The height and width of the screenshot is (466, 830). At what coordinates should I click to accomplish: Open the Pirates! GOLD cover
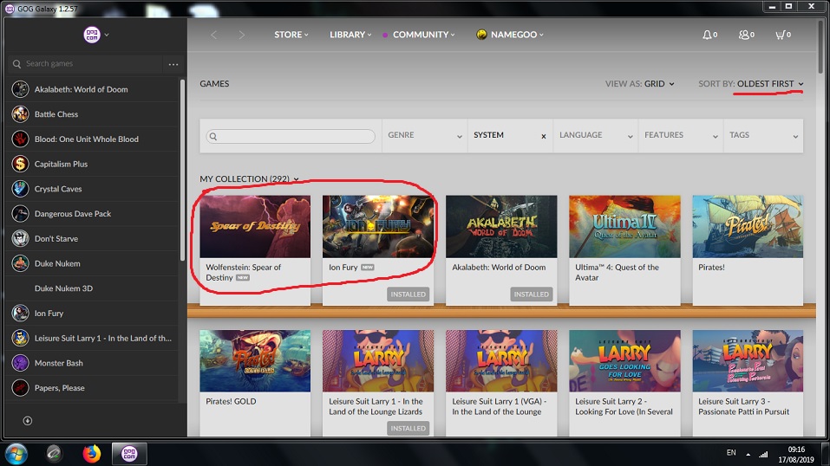coord(255,360)
